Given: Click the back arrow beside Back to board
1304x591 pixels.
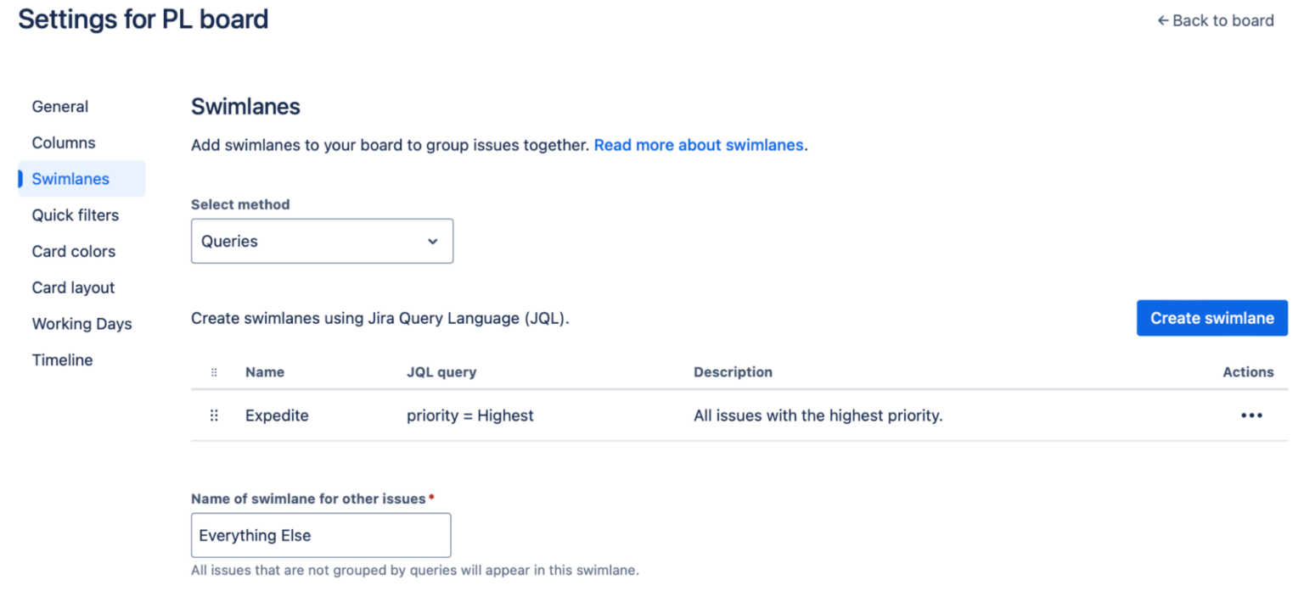Looking at the screenshot, I should click(1162, 20).
